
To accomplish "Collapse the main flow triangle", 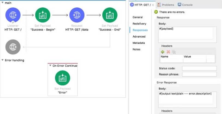I will [x=2, y=3].
